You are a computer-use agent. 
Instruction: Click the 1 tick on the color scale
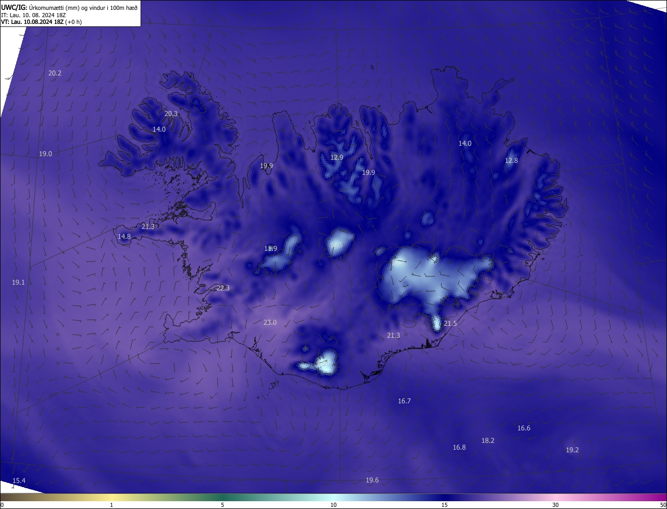tap(112, 505)
